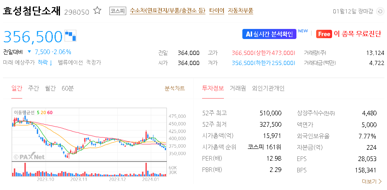
Task: Click the 시가 value 364,000
Action: (189, 63)
